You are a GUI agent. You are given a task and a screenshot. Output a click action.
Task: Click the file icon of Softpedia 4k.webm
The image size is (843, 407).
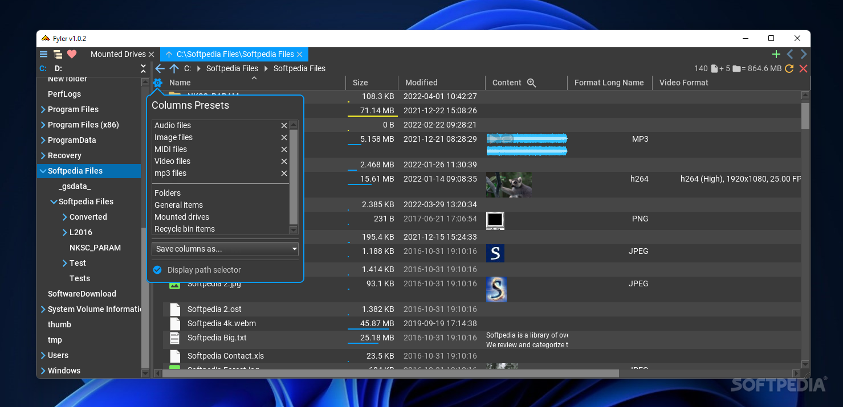pos(175,323)
